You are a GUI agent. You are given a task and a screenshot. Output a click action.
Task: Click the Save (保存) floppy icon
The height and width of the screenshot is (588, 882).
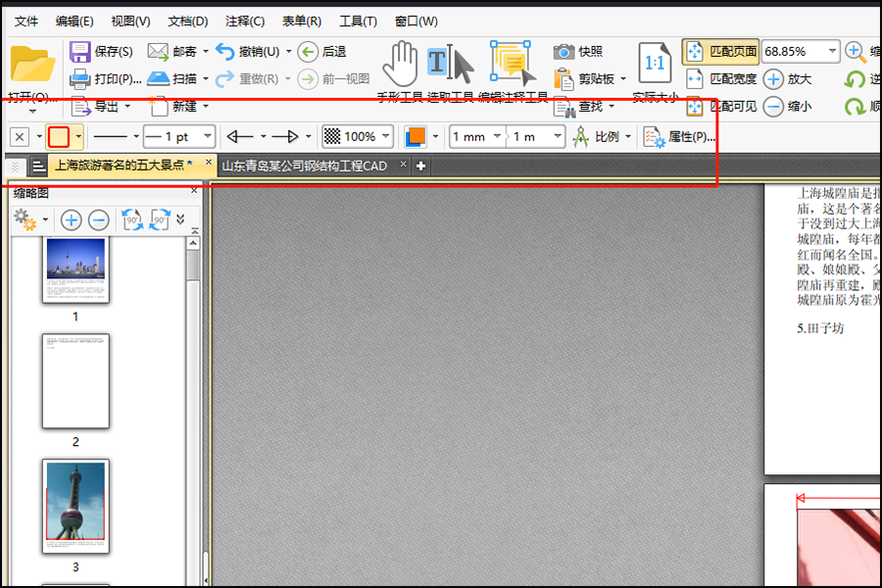[80, 52]
